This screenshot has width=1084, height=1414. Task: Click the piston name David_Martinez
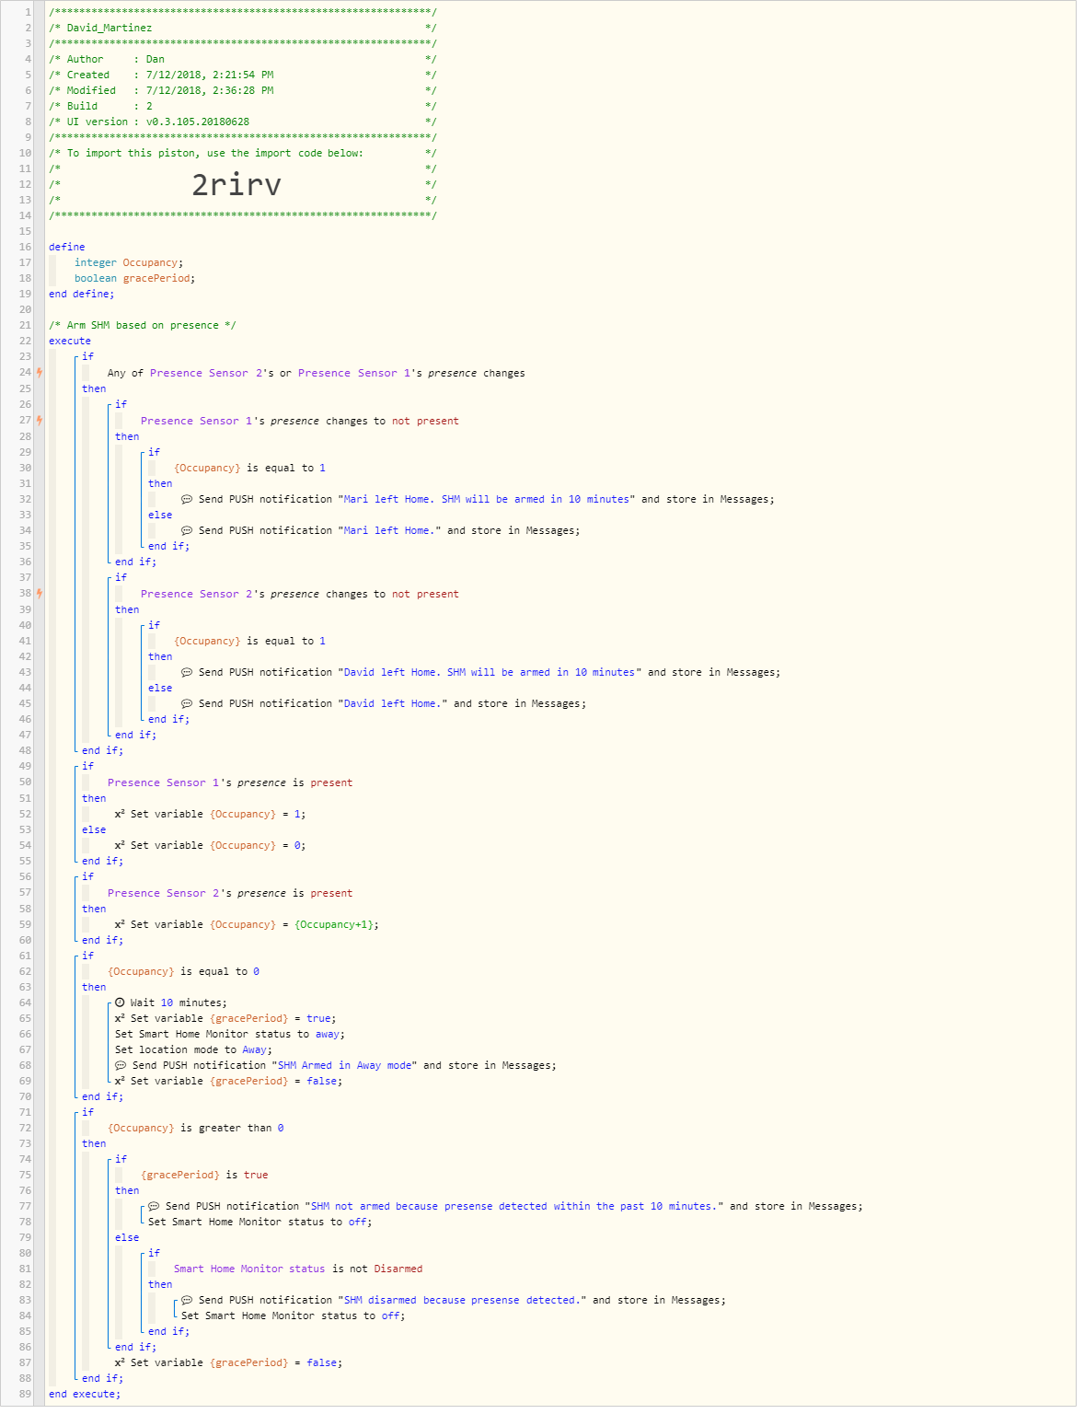pyautogui.click(x=110, y=28)
